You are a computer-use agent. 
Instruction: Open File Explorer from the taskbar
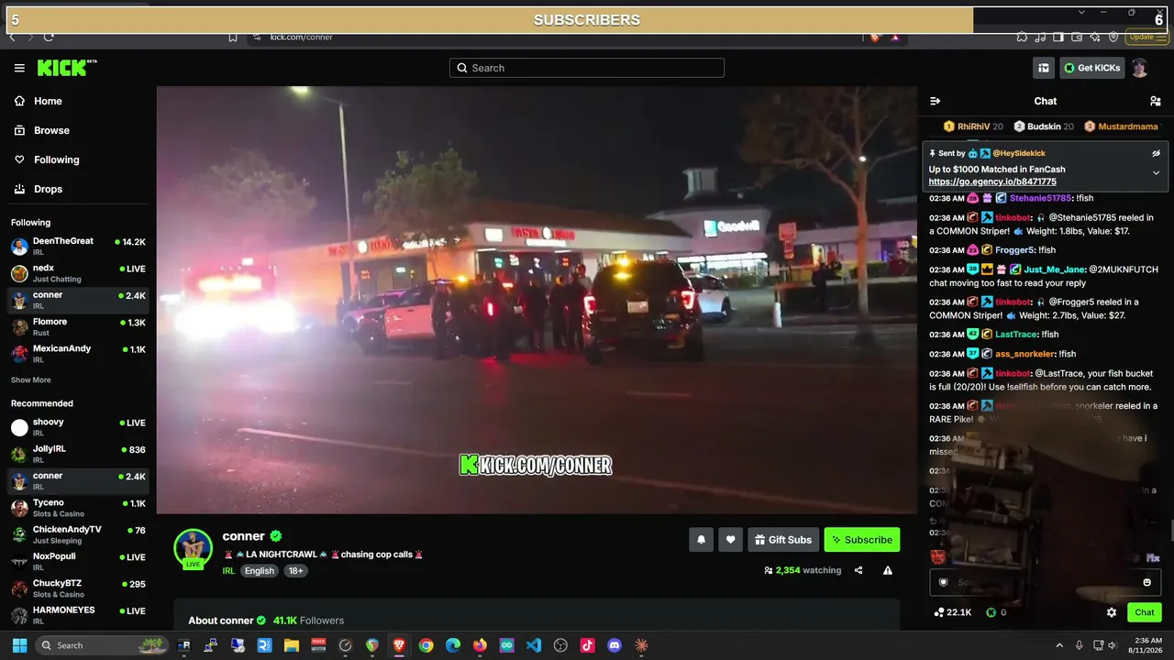(291, 645)
